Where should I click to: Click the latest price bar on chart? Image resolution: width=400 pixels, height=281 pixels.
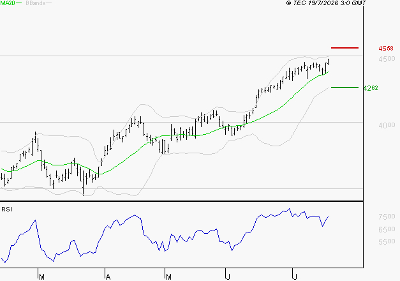point(329,62)
